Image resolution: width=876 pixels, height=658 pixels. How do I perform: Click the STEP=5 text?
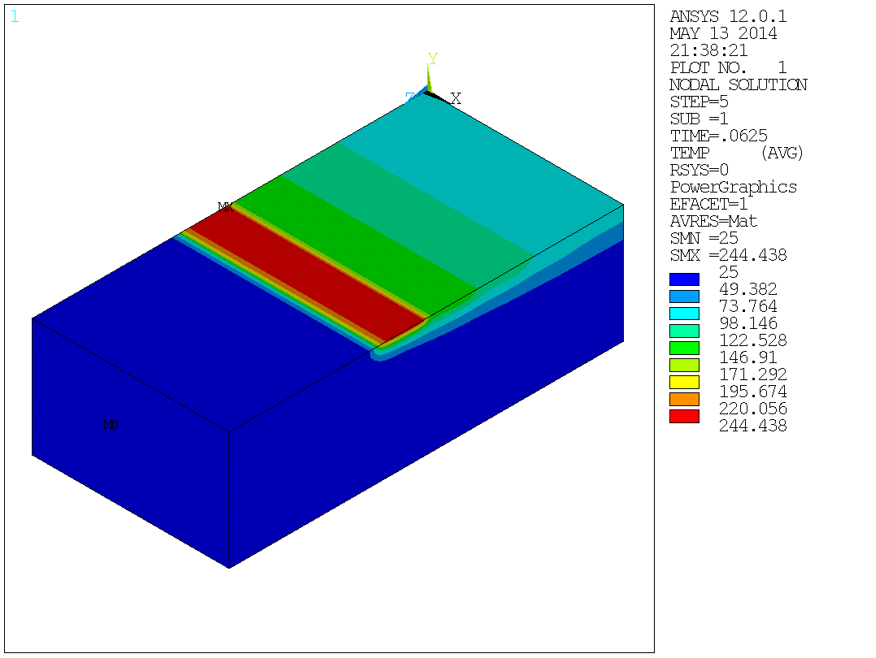point(699,102)
